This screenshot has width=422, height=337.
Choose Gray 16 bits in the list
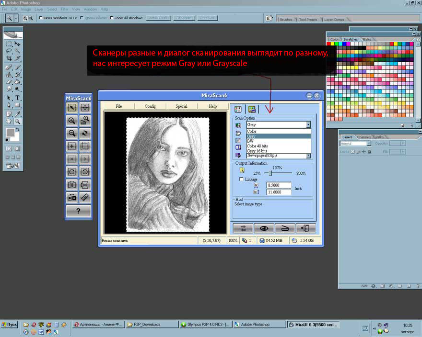(279, 151)
